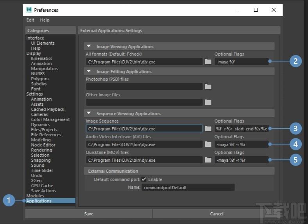This screenshot has height=224, width=308.
Task: Click the Quicktime (MOV) files path field
Action: pos(144,160)
